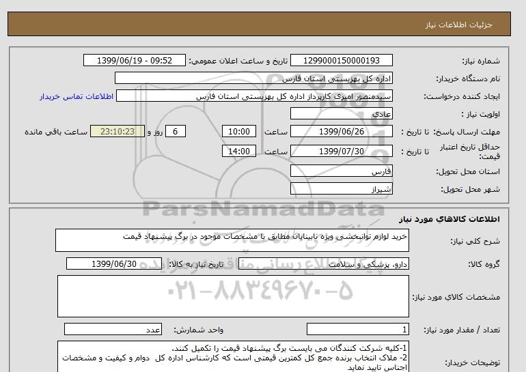Click the unit of measure field عدد
Image resolution: width=526 pixels, height=372 pixels.
pos(113,330)
